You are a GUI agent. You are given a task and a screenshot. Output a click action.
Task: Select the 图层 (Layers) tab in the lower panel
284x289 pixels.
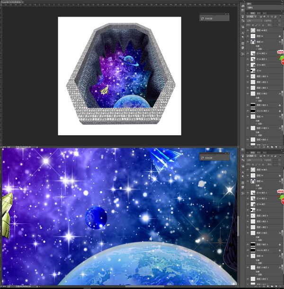(x=253, y=153)
